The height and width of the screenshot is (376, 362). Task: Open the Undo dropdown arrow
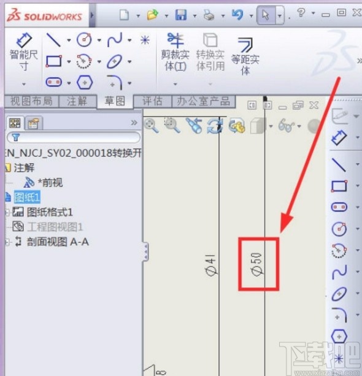click(x=251, y=16)
